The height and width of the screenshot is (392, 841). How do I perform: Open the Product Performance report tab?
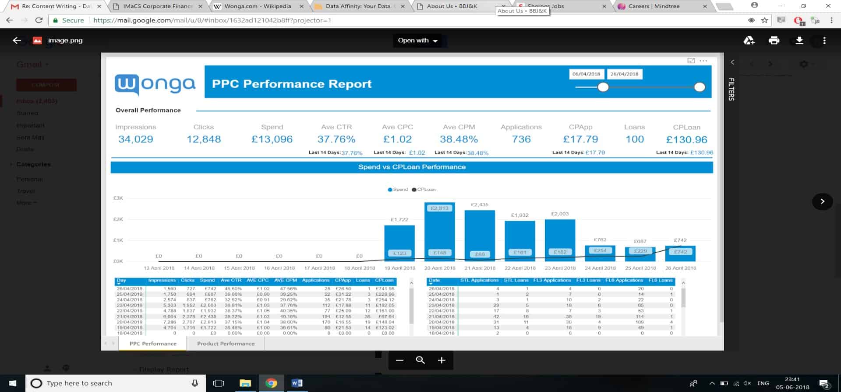point(226,343)
